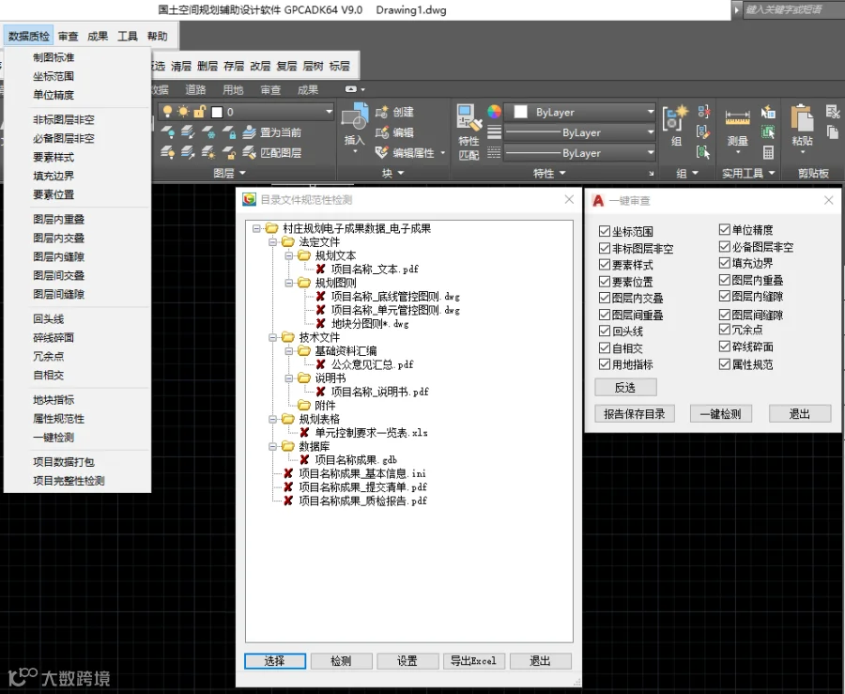
Task: Click the Set Current layer icon
Action: tap(249, 132)
